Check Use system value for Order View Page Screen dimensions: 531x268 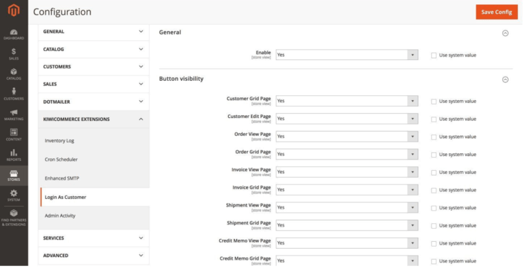coord(434,137)
